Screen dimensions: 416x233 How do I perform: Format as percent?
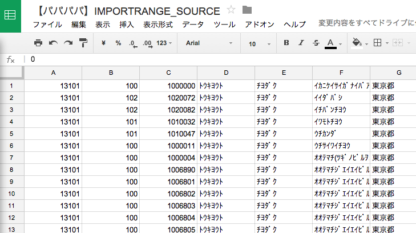click(x=118, y=43)
